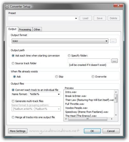The image size is (129, 142).
Task: Switch to the Processing tab
Action: click(25, 29)
